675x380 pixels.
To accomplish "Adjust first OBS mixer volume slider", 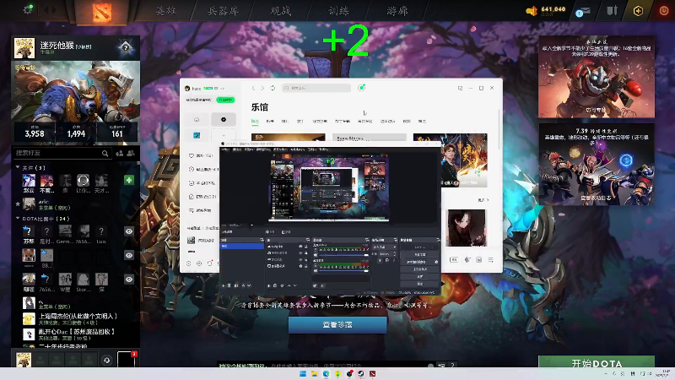I will 343,255.
